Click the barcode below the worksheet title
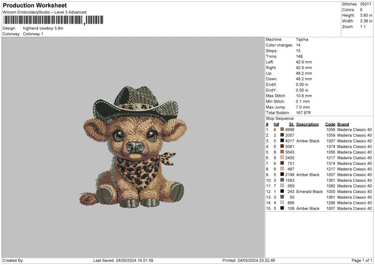The height and width of the screenshot is (265, 375). click(x=52, y=20)
